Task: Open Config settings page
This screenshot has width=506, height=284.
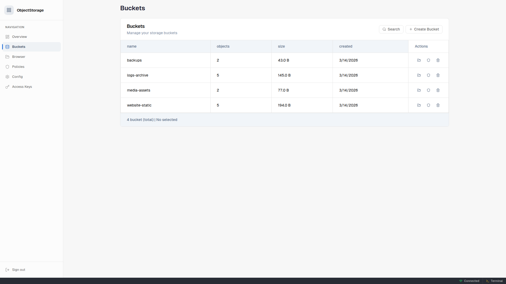Action: click(17, 77)
